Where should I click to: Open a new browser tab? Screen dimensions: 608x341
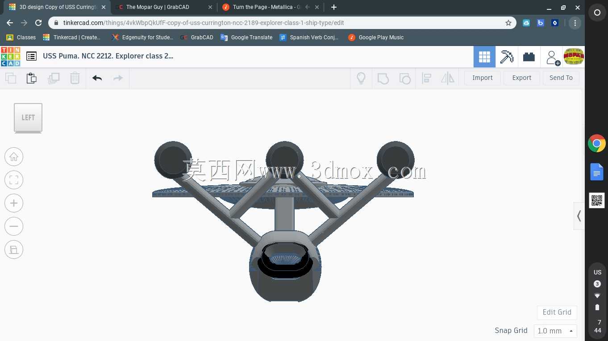pos(333,7)
